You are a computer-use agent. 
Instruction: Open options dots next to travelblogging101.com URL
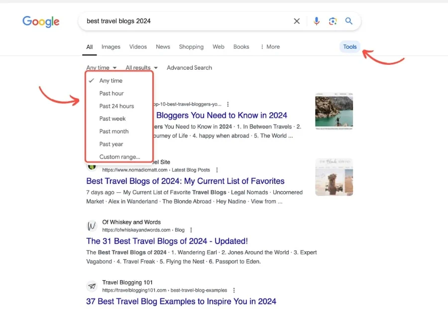pyautogui.click(x=234, y=290)
